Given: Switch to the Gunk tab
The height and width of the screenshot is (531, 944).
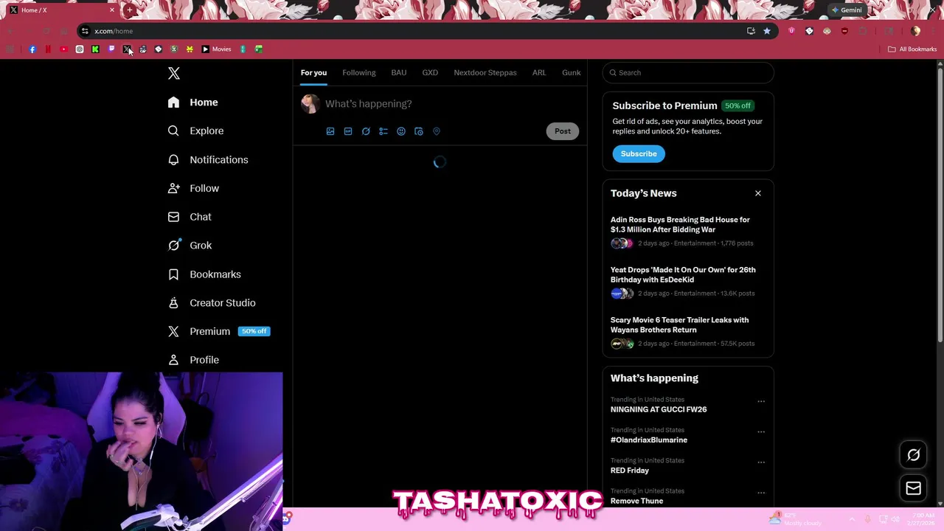Looking at the screenshot, I should click(571, 72).
